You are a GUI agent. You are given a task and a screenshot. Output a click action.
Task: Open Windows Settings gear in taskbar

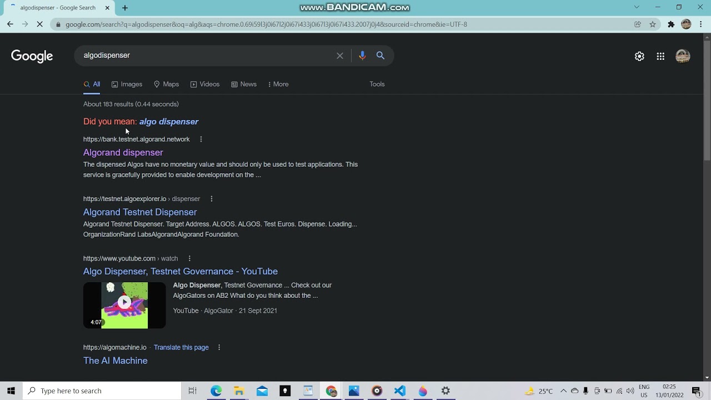point(445,391)
